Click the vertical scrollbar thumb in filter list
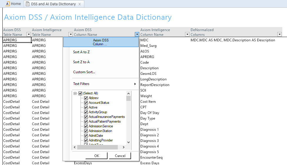 pyautogui.click(x=128, y=99)
